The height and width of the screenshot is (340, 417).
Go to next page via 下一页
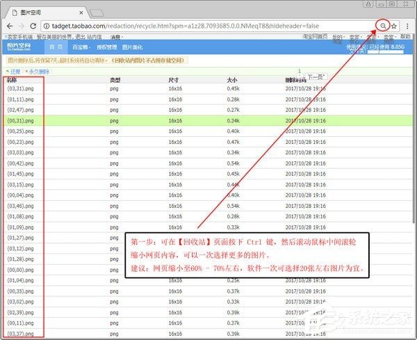(316, 77)
